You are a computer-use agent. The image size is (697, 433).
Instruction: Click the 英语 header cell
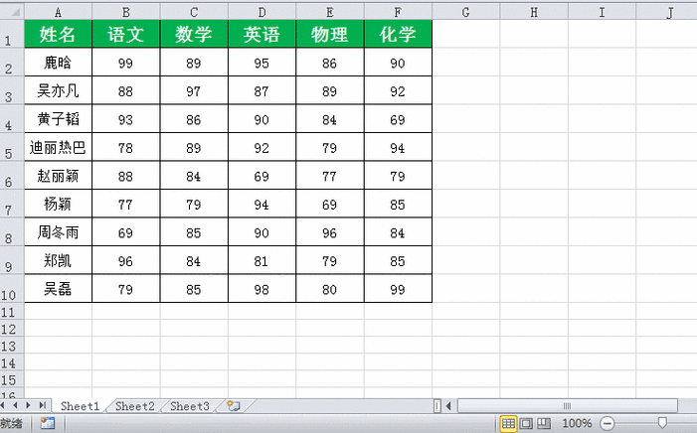[x=261, y=34]
